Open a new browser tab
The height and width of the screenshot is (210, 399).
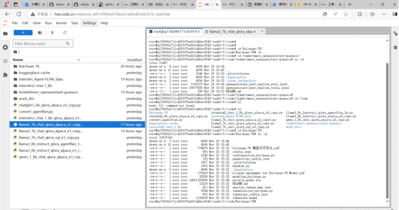[x=350, y=4]
